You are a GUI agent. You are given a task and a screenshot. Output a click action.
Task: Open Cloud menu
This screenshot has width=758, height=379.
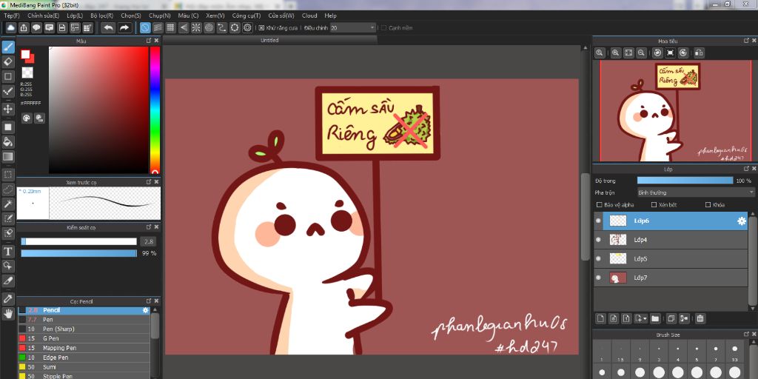[x=309, y=16]
